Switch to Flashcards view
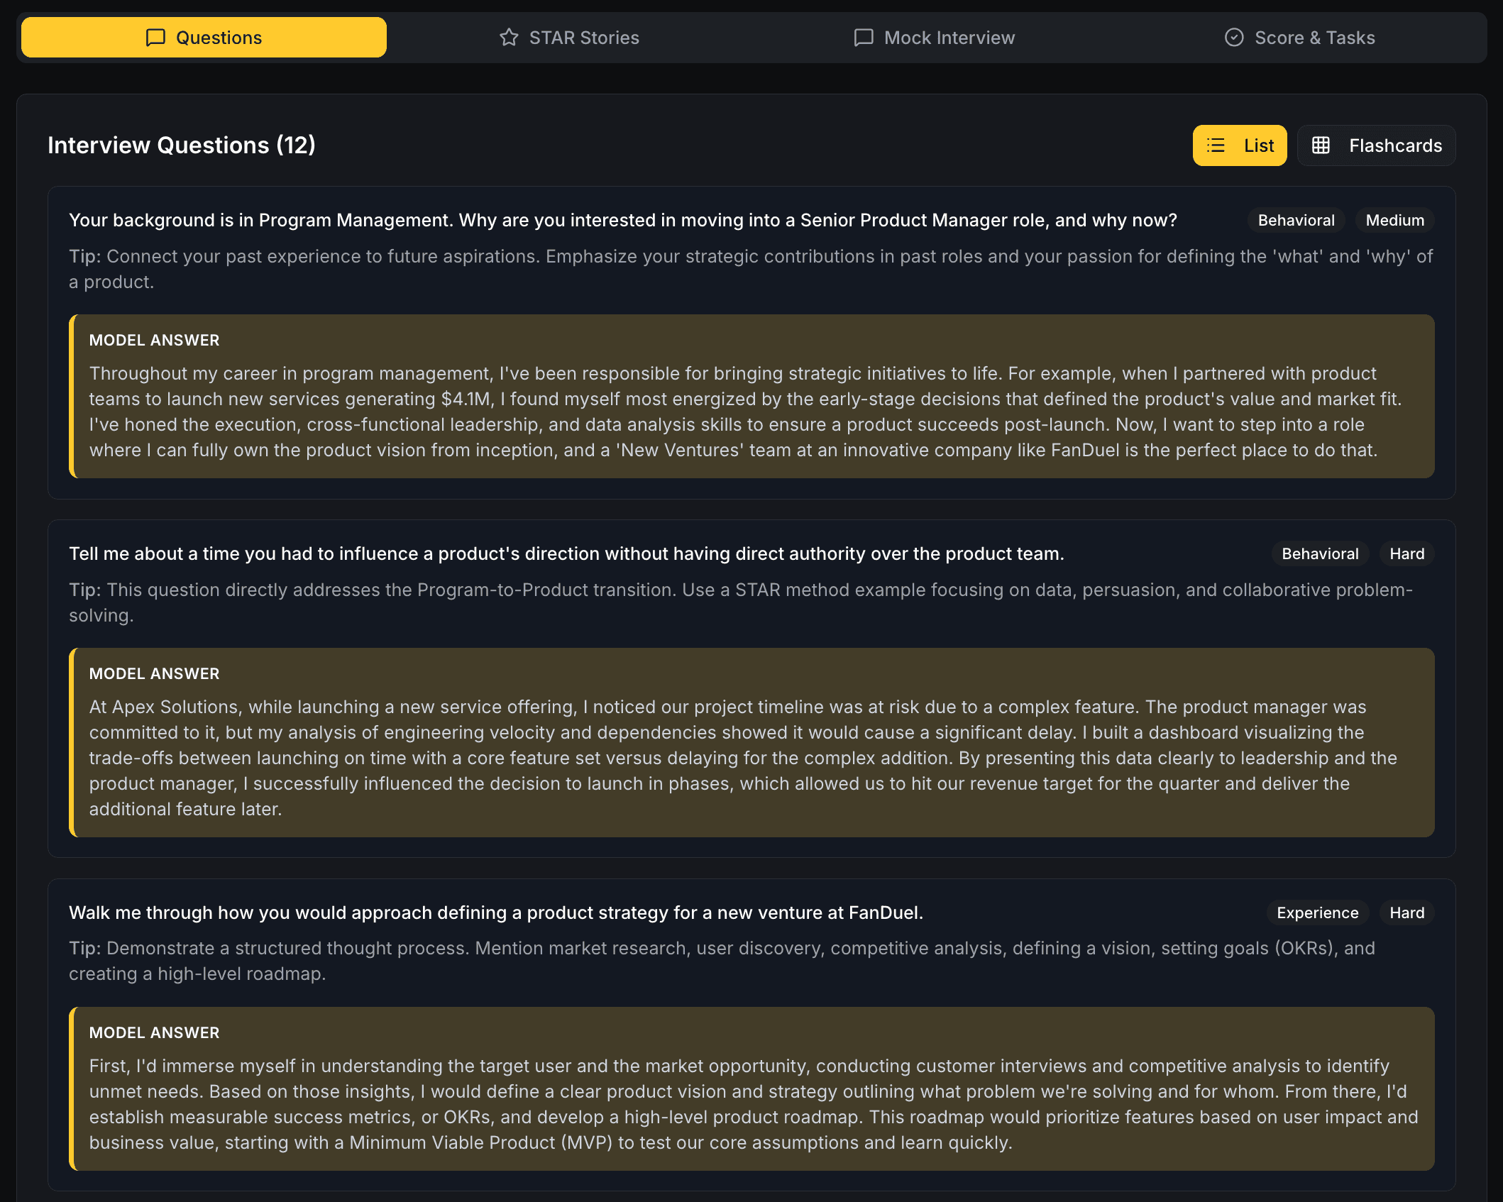 pyautogui.click(x=1375, y=145)
